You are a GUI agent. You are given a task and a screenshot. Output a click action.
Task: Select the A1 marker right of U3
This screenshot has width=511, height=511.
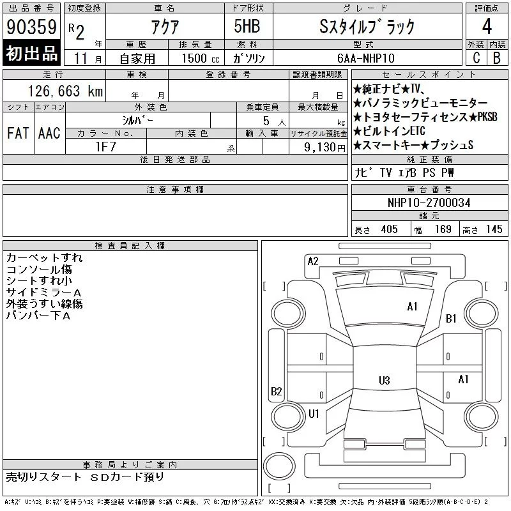[x=464, y=379]
